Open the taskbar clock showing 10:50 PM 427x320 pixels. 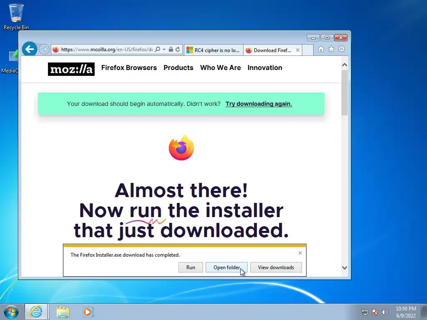click(406, 312)
